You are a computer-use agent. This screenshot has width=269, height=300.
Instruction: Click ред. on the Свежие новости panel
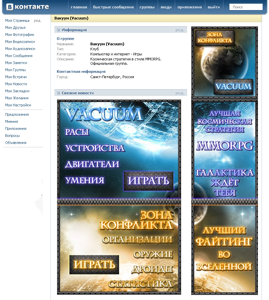coord(181,93)
